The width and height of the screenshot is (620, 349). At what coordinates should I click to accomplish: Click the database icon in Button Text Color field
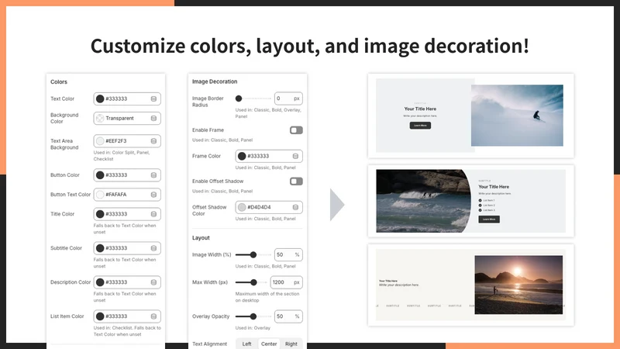(153, 195)
